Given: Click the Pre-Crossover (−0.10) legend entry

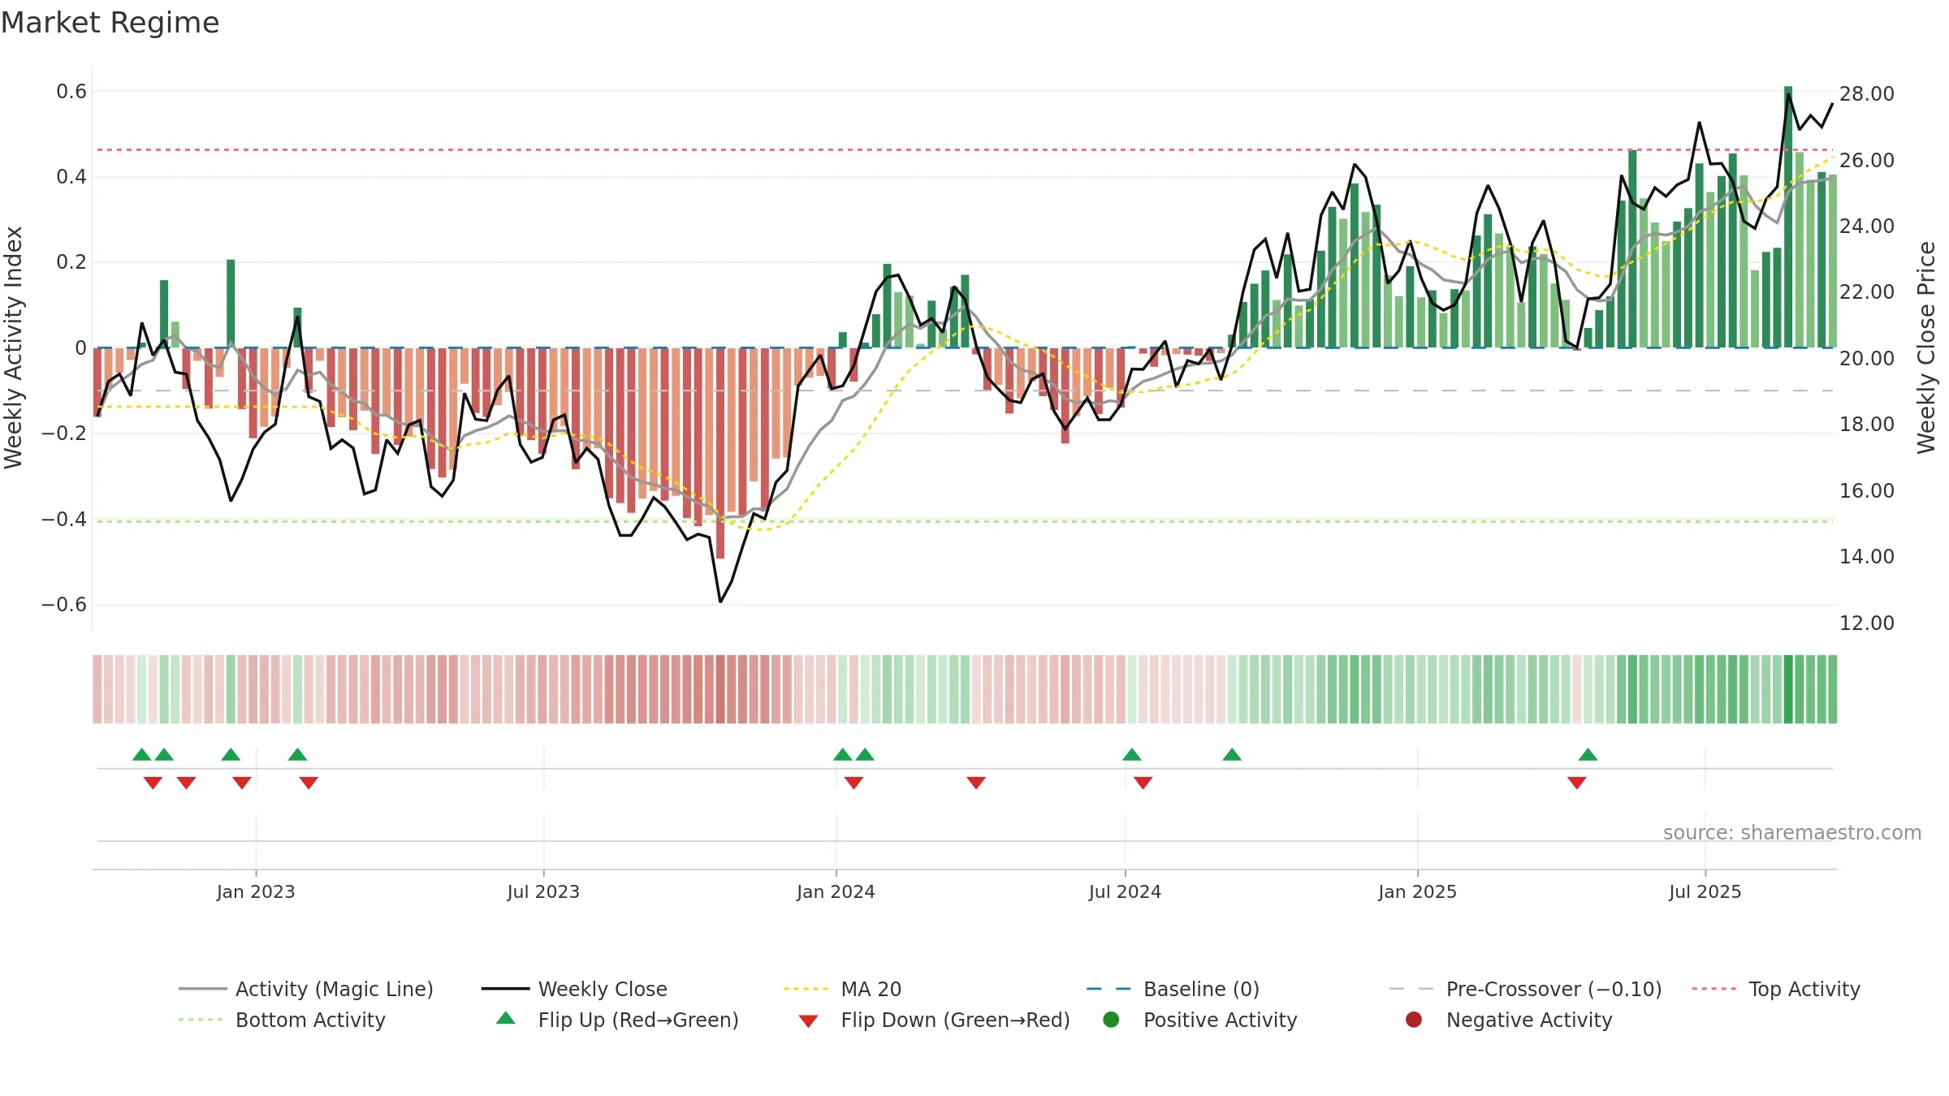Looking at the screenshot, I should point(1525,989).
